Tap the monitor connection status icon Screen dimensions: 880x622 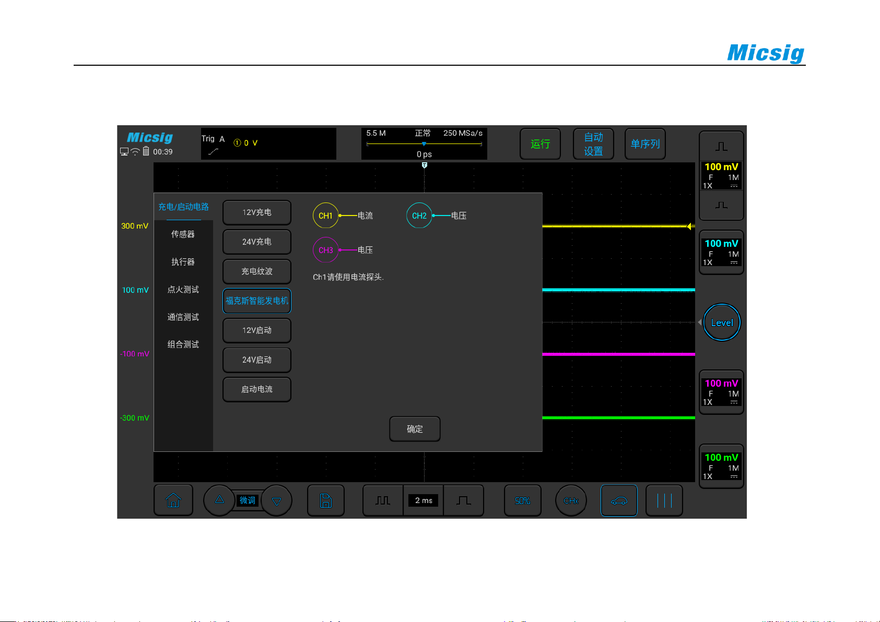[124, 152]
